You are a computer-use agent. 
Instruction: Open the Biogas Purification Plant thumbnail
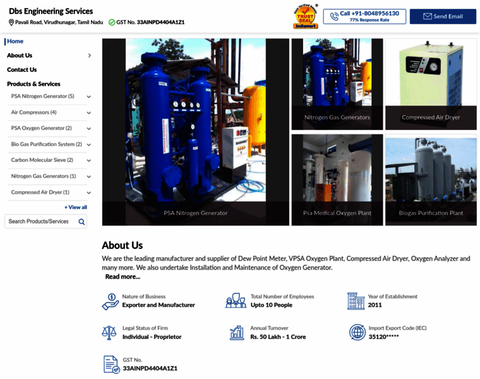431,180
